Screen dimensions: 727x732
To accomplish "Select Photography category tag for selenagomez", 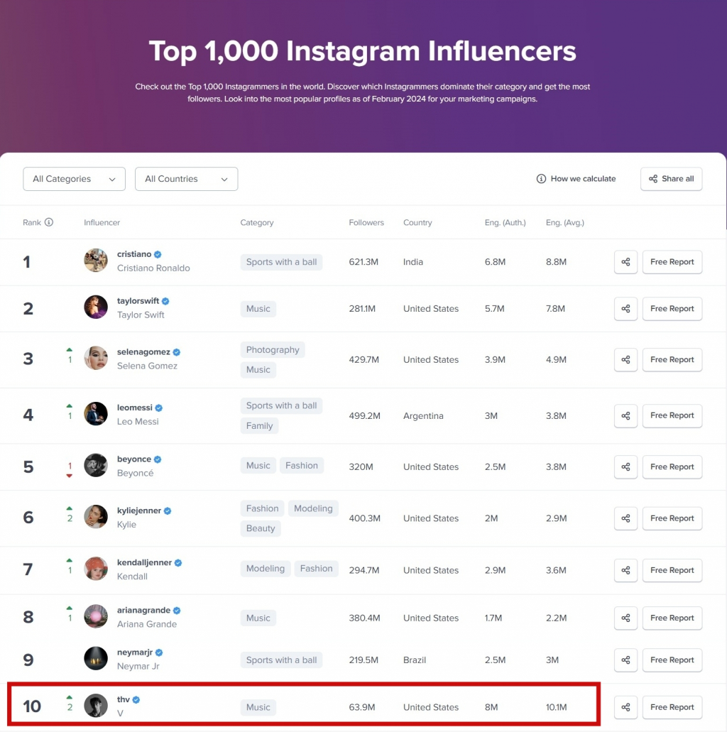I will [273, 349].
